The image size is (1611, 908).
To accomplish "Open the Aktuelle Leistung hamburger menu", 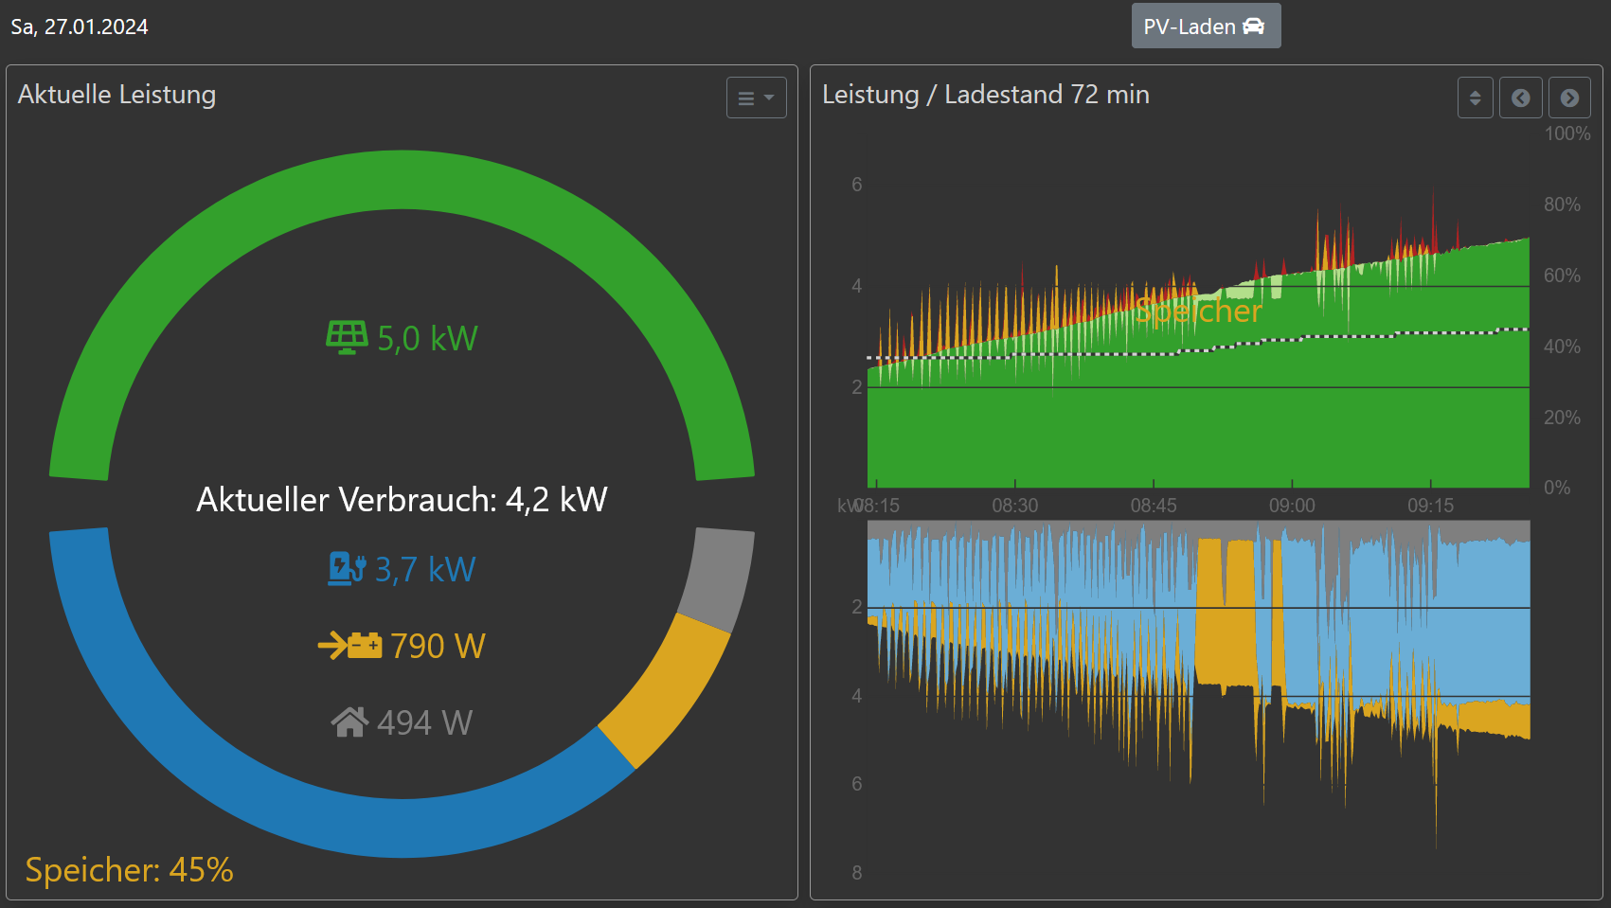I will 756,98.
